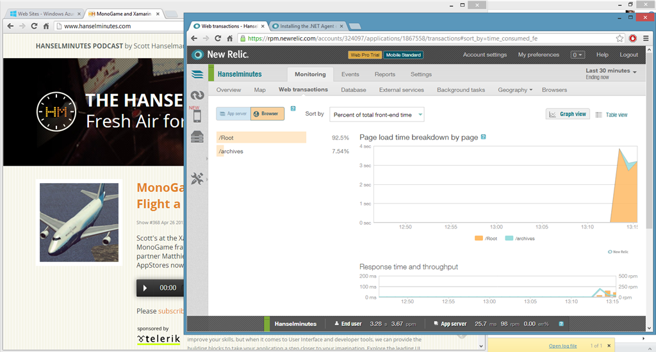Click the Help link
Screen dimensions: 656x352
click(x=602, y=55)
